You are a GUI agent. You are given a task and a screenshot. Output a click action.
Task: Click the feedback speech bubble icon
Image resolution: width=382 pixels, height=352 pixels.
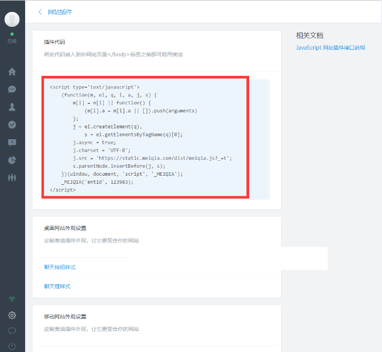[12, 331]
